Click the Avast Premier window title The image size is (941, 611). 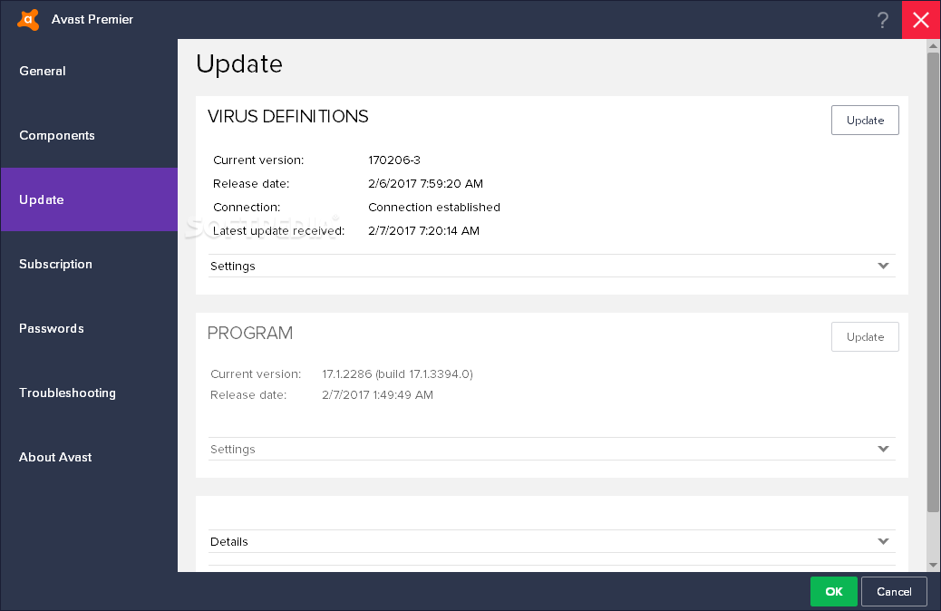click(92, 19)
